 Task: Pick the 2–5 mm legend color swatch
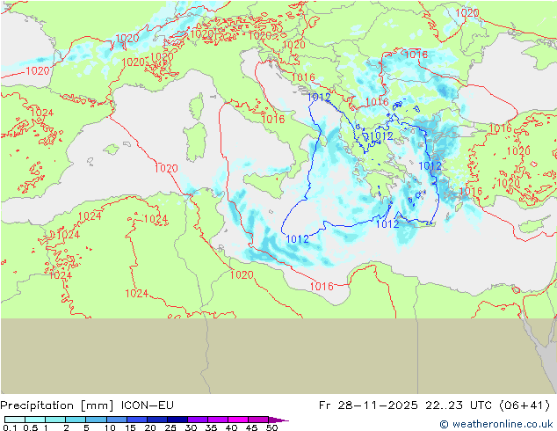[x=76, y=420]
